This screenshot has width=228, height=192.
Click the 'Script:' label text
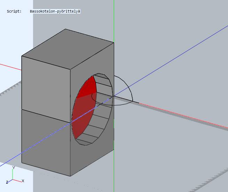(14, 11)
